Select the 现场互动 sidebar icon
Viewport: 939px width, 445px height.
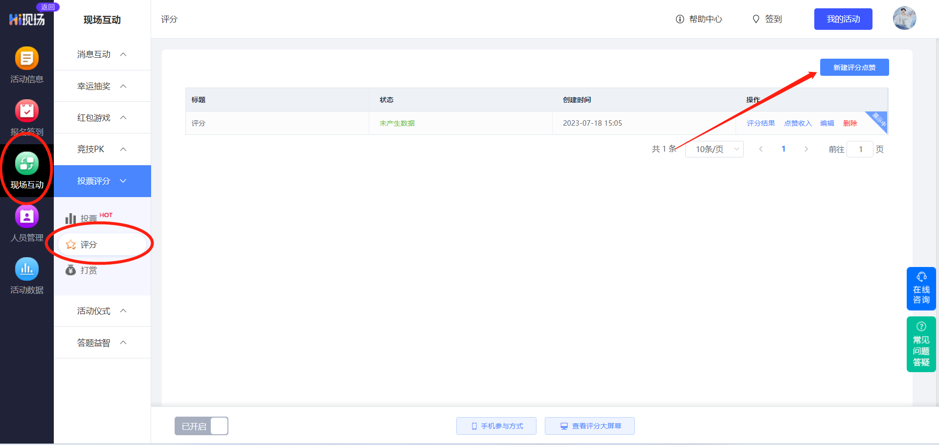pyautogui.click(x=27, y=170)
